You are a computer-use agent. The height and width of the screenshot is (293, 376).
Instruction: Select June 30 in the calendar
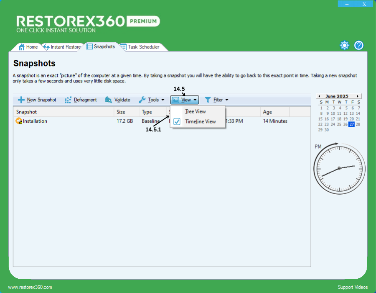(327, 130)
